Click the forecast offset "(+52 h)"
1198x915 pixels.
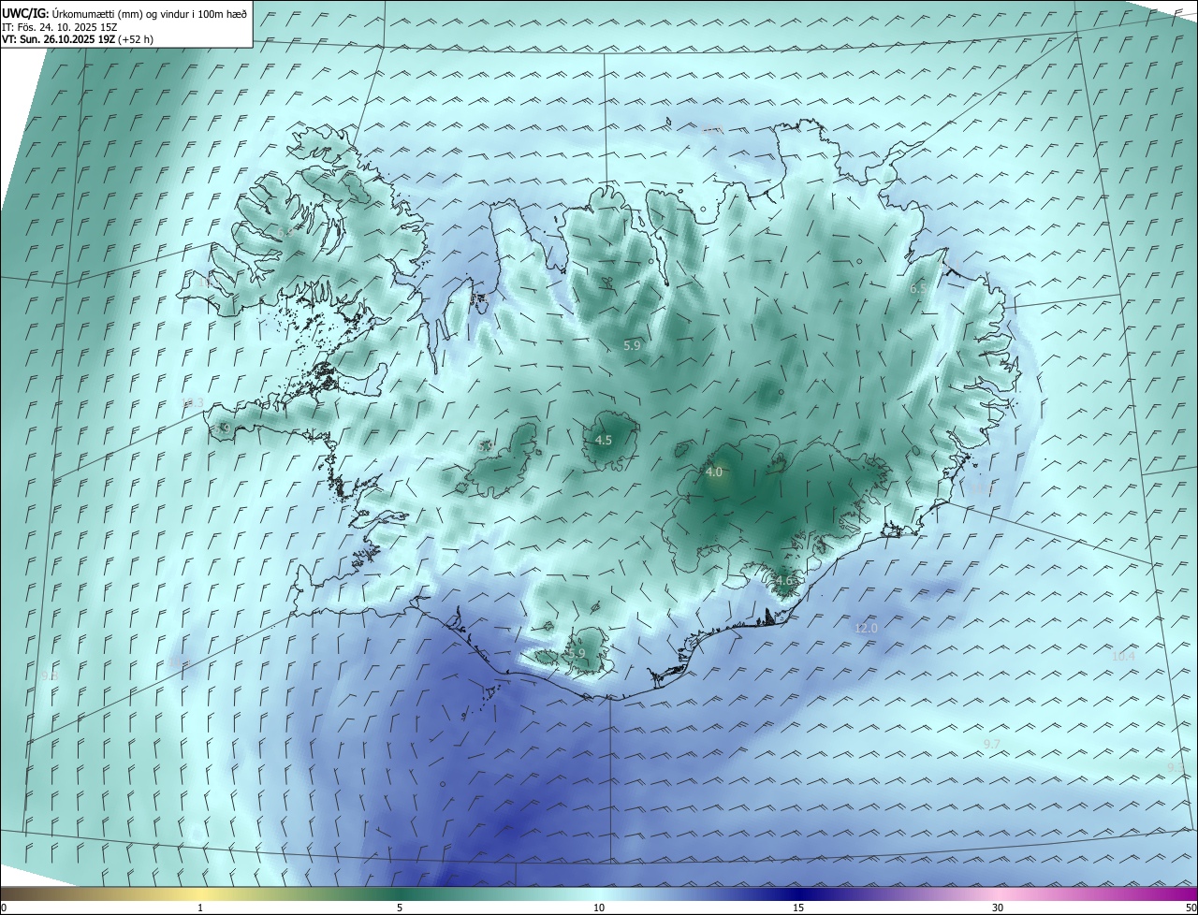pyautogui.click(x=137, y=39)
